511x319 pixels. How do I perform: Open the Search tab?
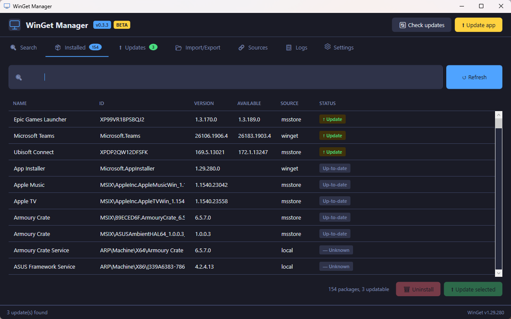pyautogui.click(x=24, y=47)
